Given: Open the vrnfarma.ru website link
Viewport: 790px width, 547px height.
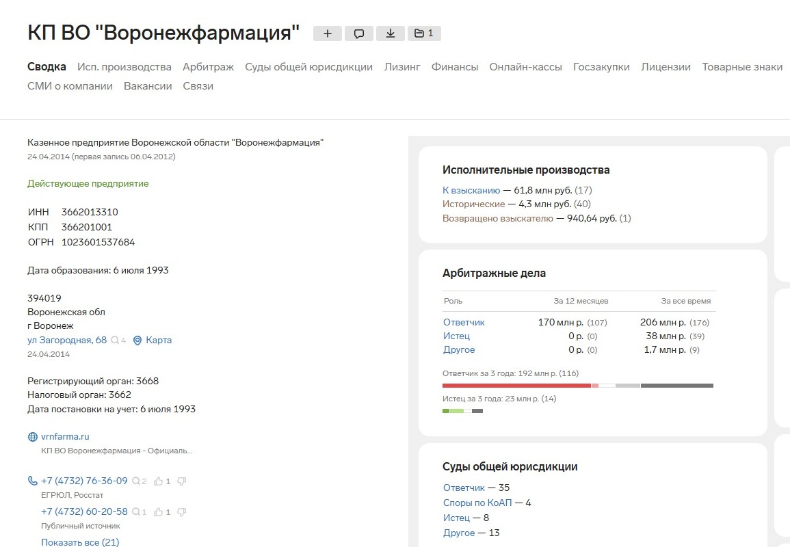Looking at the screenshot, I should point(65,437).
